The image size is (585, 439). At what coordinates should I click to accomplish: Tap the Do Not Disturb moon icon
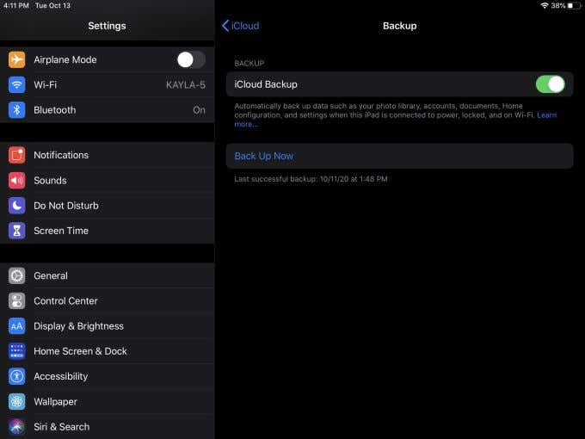tap(17, 206)
